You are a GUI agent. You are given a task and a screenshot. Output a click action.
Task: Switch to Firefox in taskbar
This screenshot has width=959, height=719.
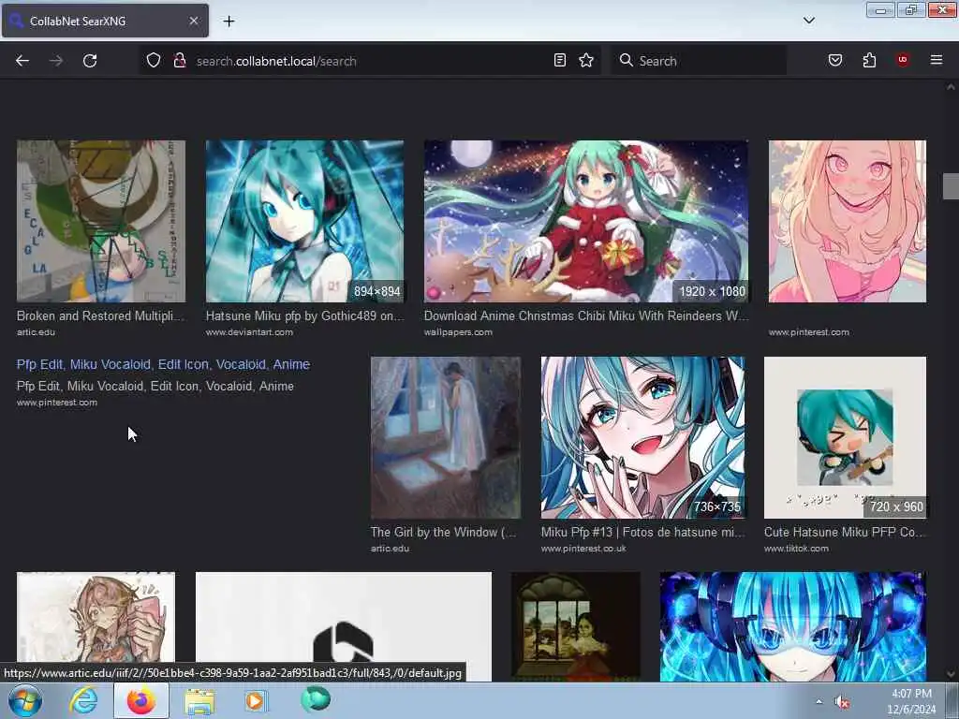(140, 700)
